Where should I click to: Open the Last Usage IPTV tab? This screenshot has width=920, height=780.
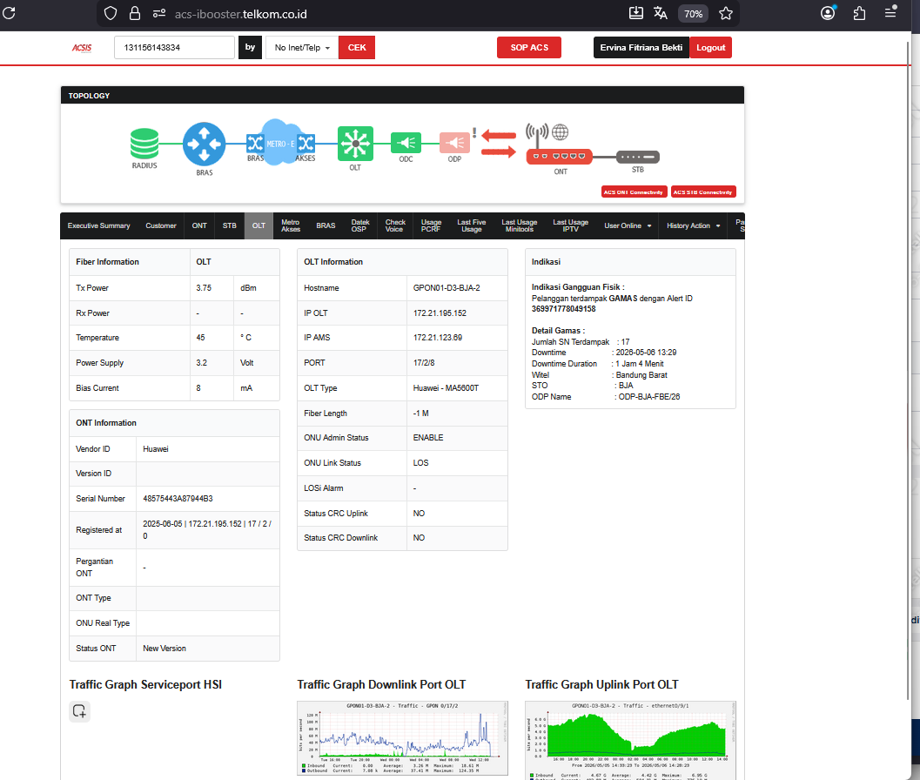coord(570,226)
